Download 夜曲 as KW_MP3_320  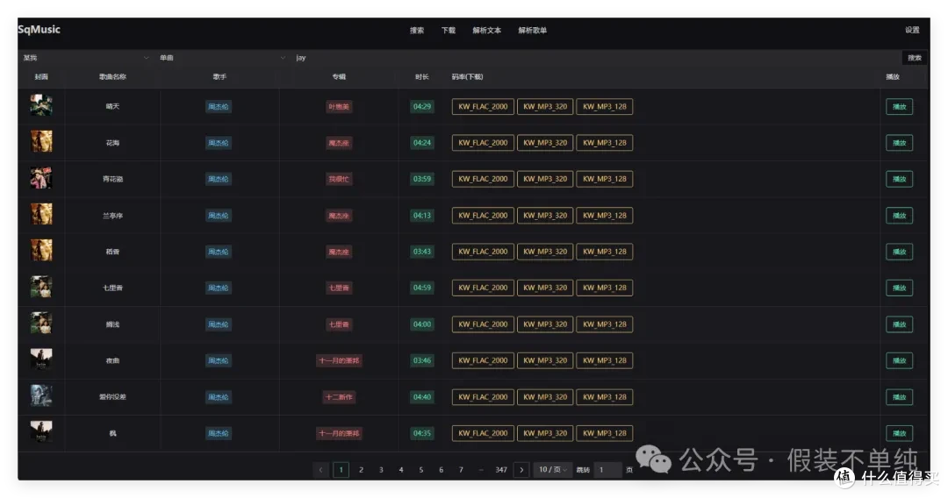coord(545,360)
